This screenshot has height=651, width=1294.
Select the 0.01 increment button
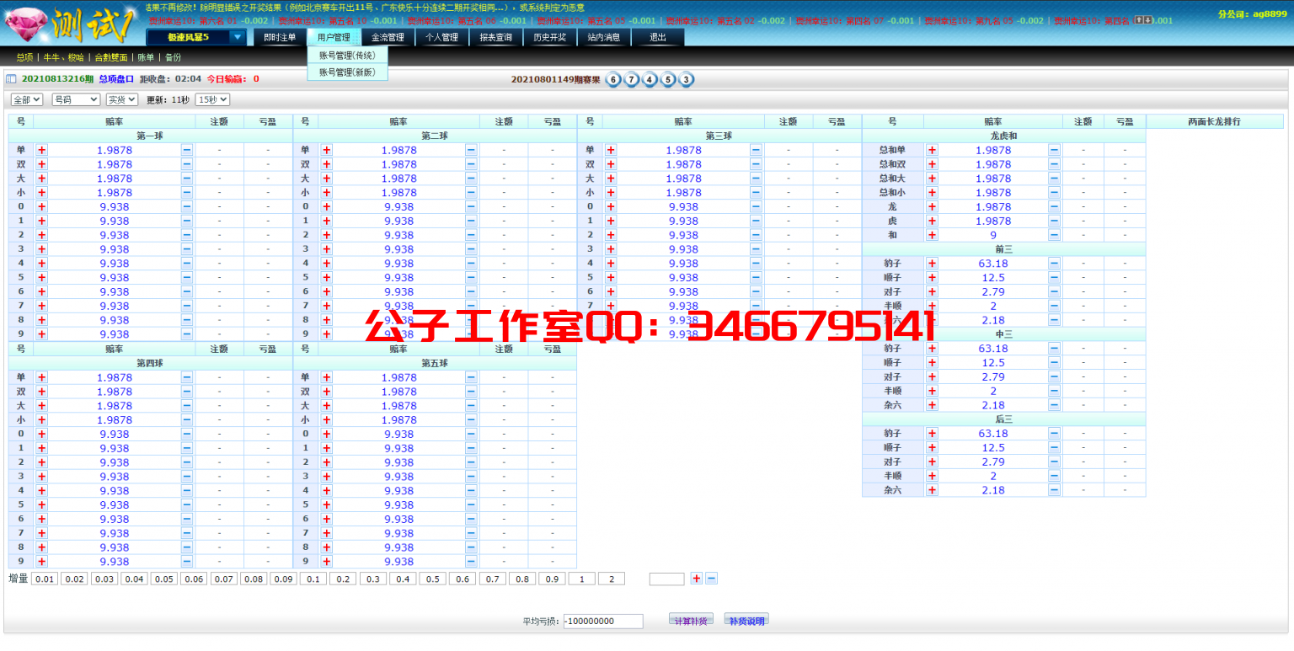click(x=45, y=579)
